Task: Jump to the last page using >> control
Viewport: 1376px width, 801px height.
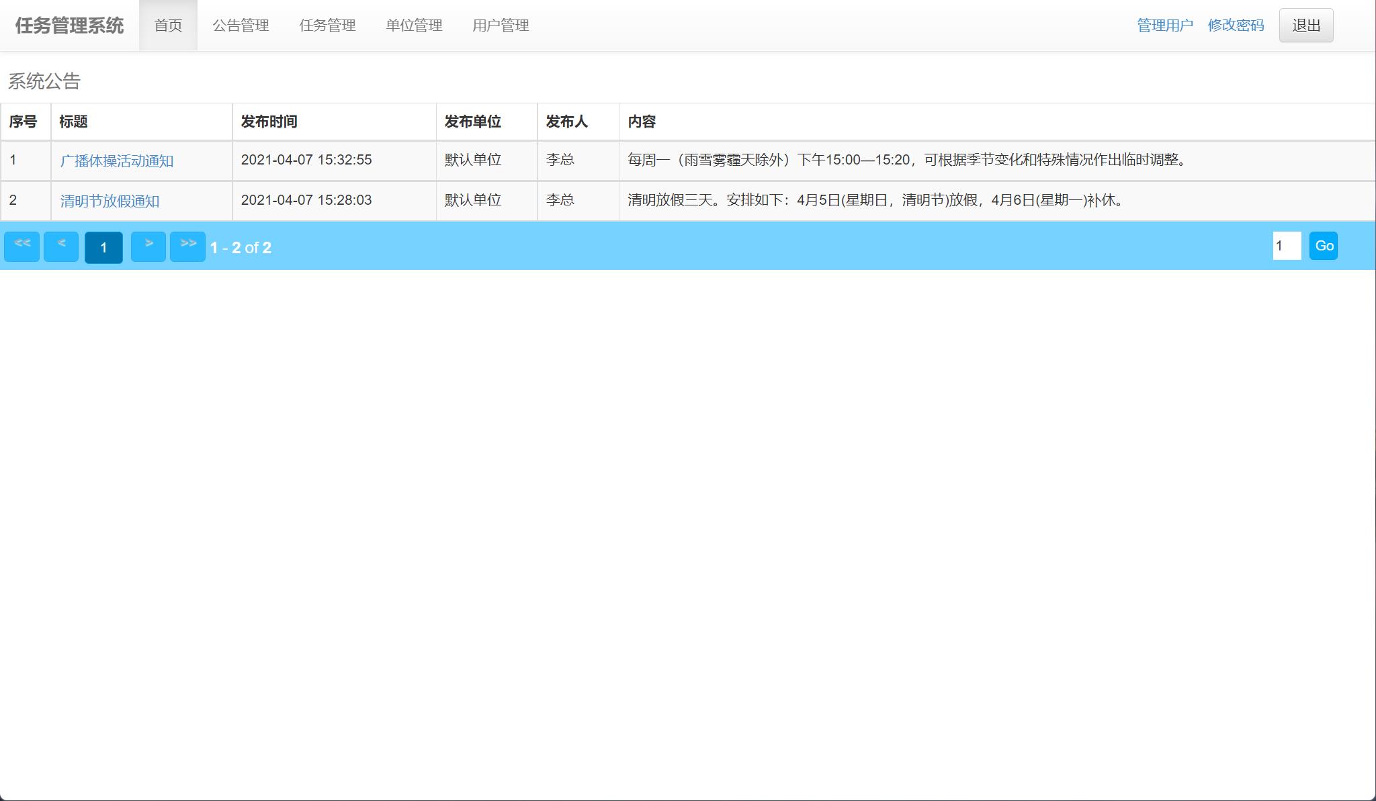Action: pyautogui.click(x=188, y=246)
